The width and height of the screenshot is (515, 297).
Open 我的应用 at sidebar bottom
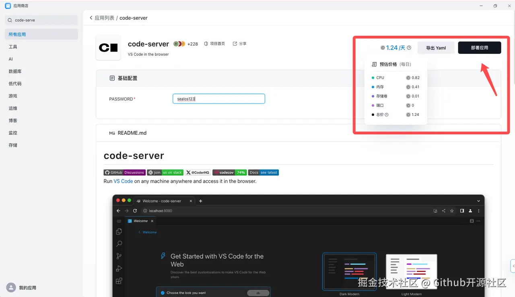27,288
